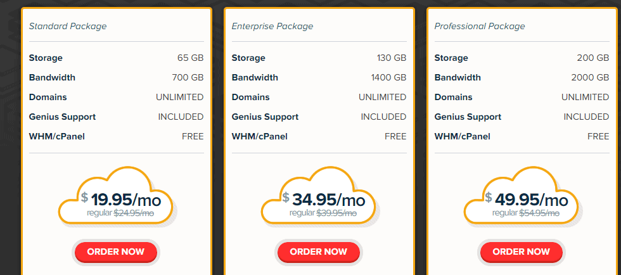Click ORDER NOW for Professional Package
The image size is (621, 275).
tap(521, 252)
